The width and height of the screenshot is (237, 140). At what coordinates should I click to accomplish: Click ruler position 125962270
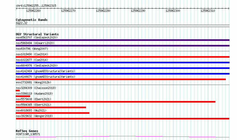coord(68,11)
